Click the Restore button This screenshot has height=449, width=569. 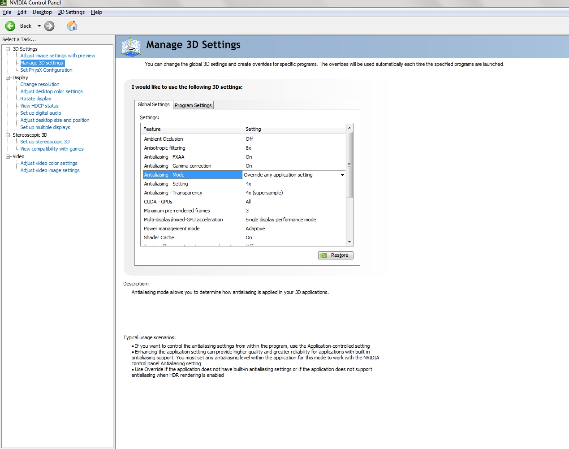336,255
